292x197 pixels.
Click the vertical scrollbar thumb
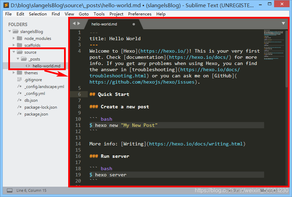point(286,58)
